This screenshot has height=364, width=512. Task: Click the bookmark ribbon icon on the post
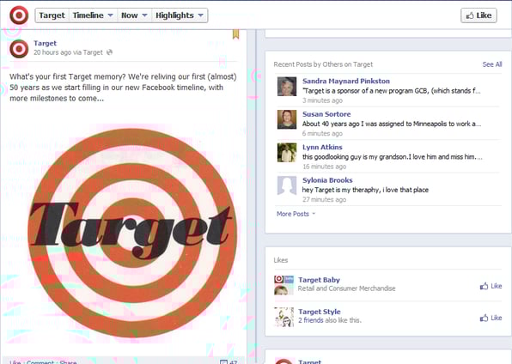tap(235, 34)
